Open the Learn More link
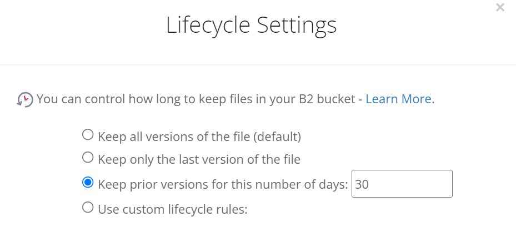This screenshot has height=242, width=516. tap(398, 99)
